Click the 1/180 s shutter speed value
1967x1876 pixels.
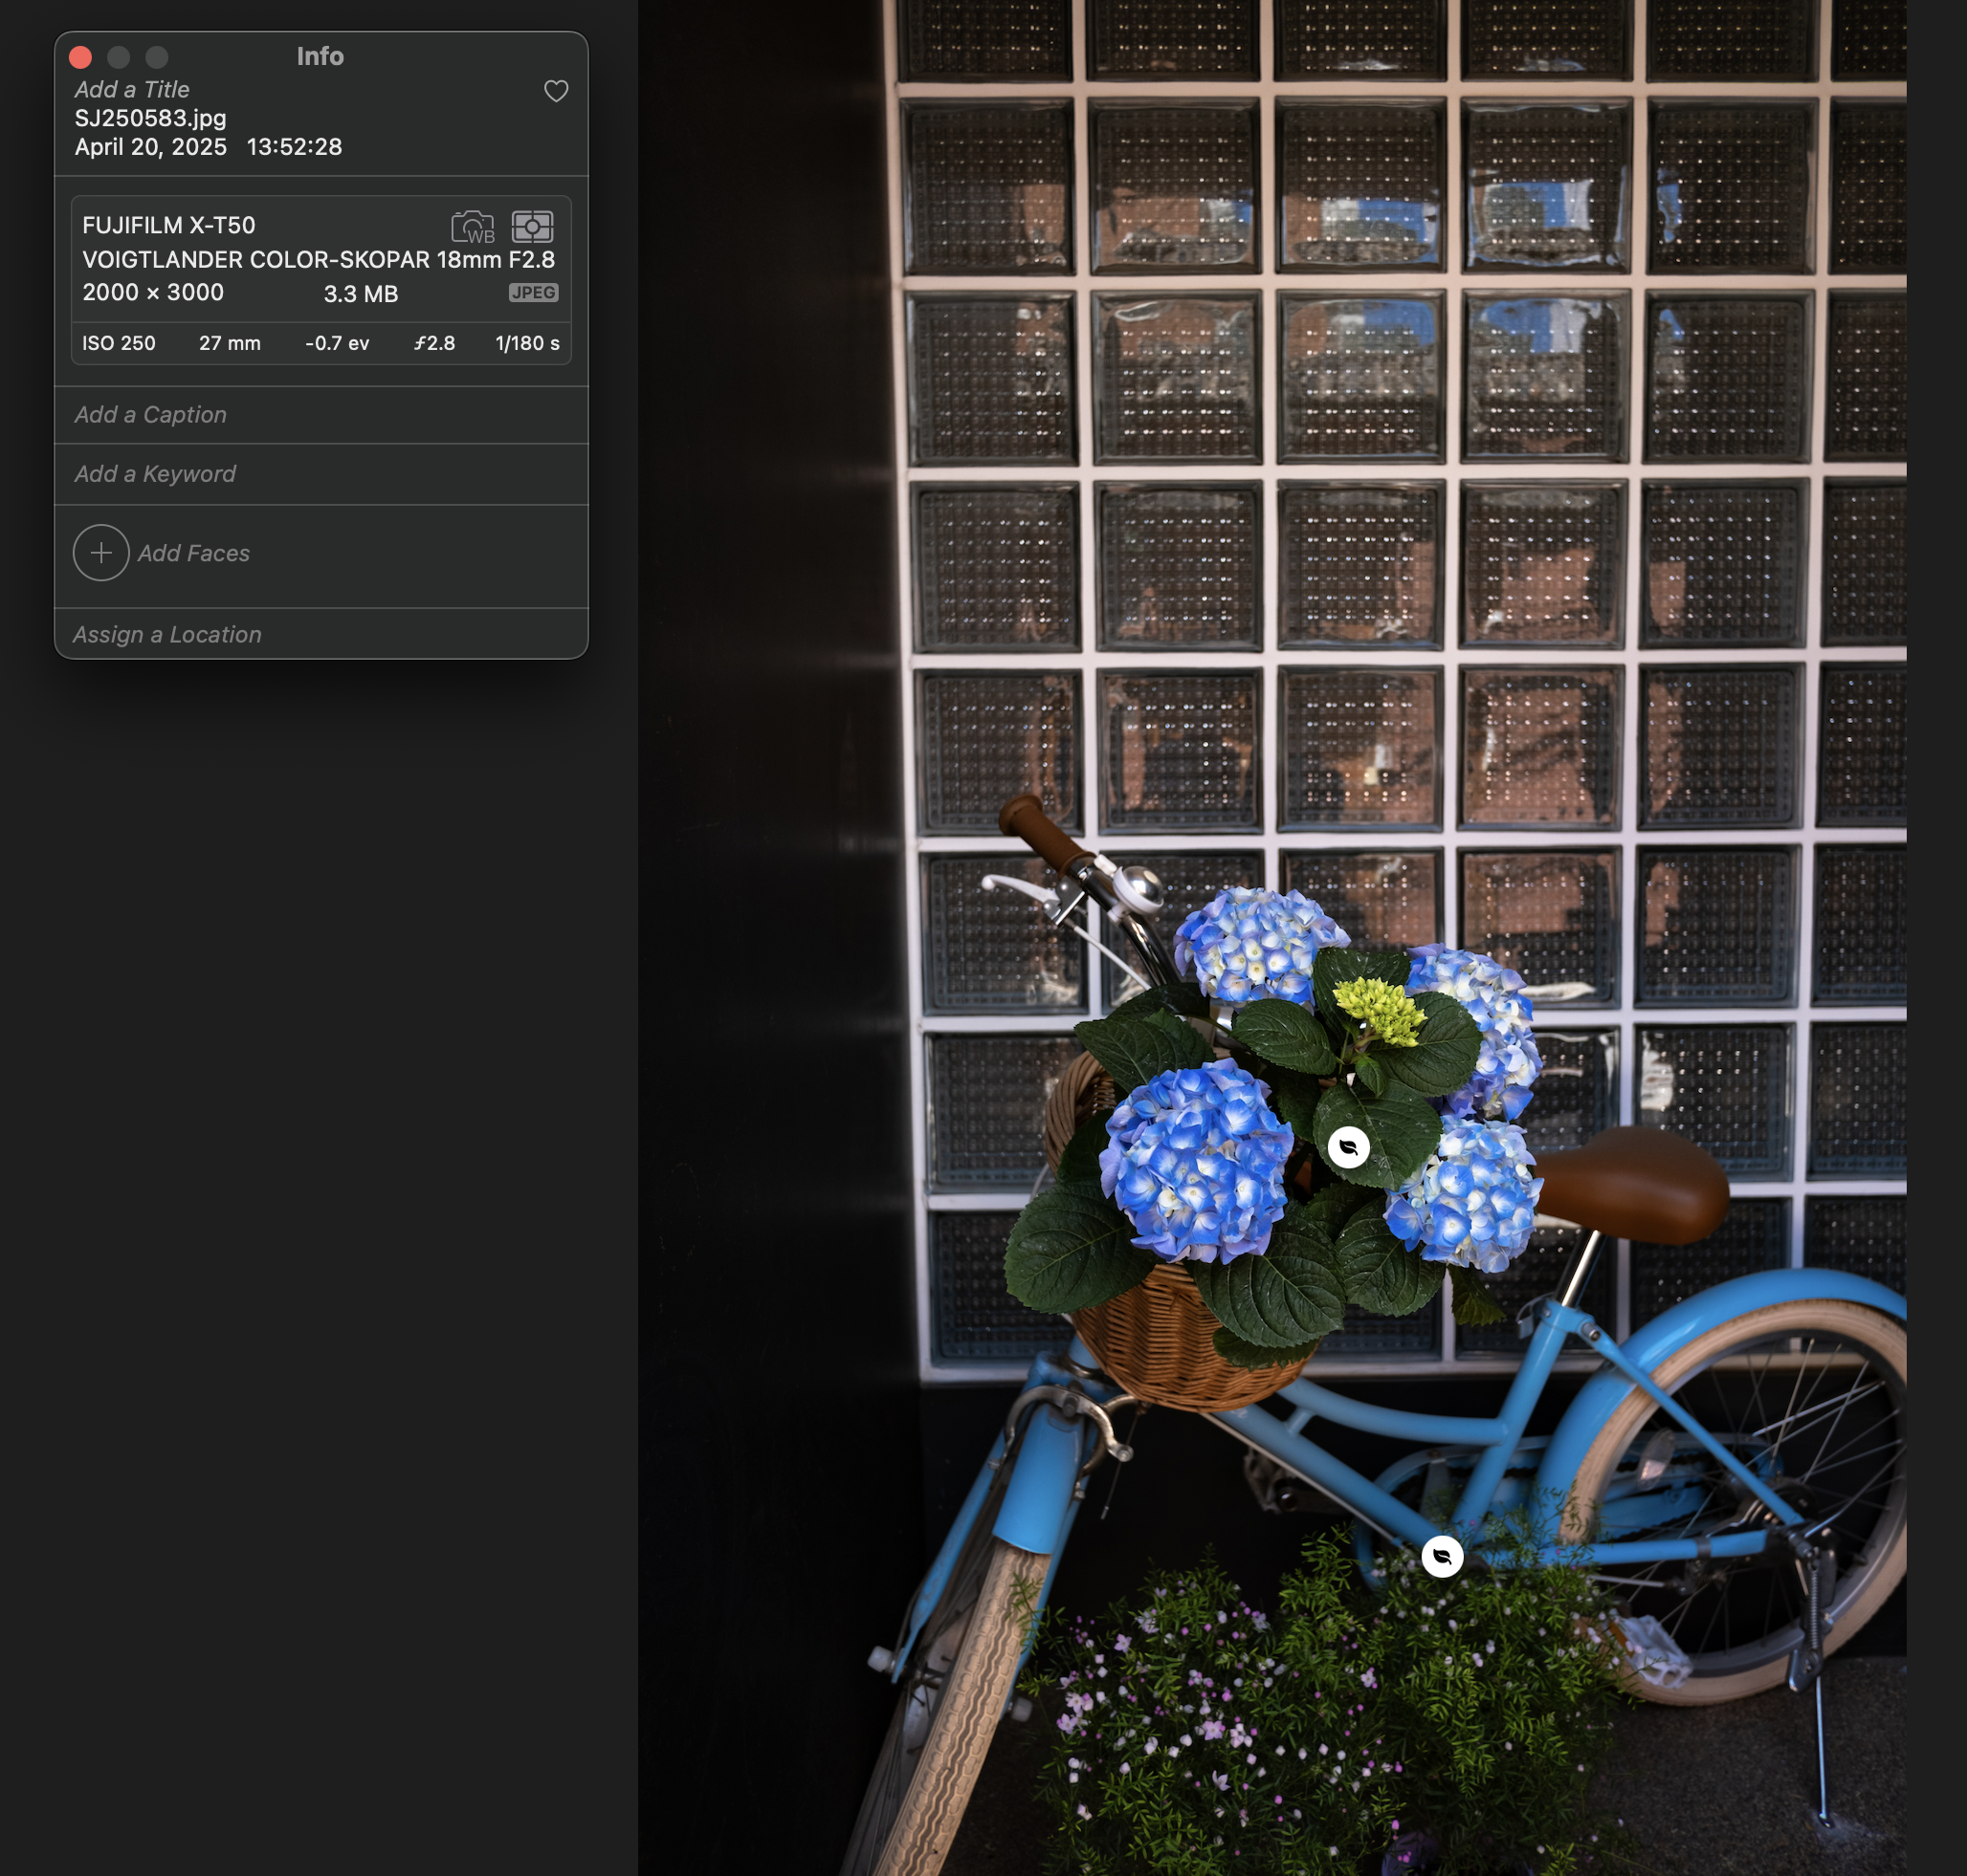(527, 343)
